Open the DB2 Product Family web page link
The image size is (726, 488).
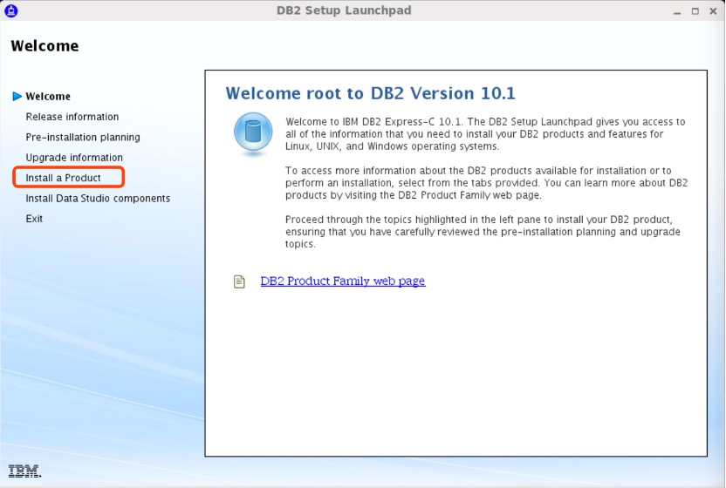pos(343,281)
